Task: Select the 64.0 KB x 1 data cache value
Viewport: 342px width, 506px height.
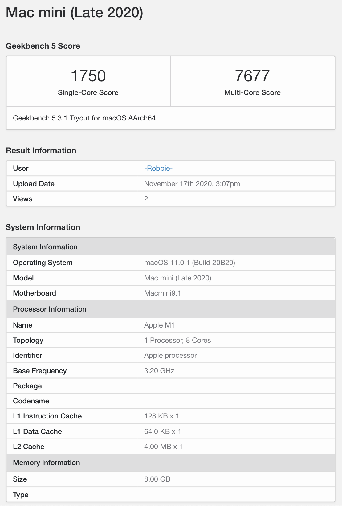Action: [163, 431]
